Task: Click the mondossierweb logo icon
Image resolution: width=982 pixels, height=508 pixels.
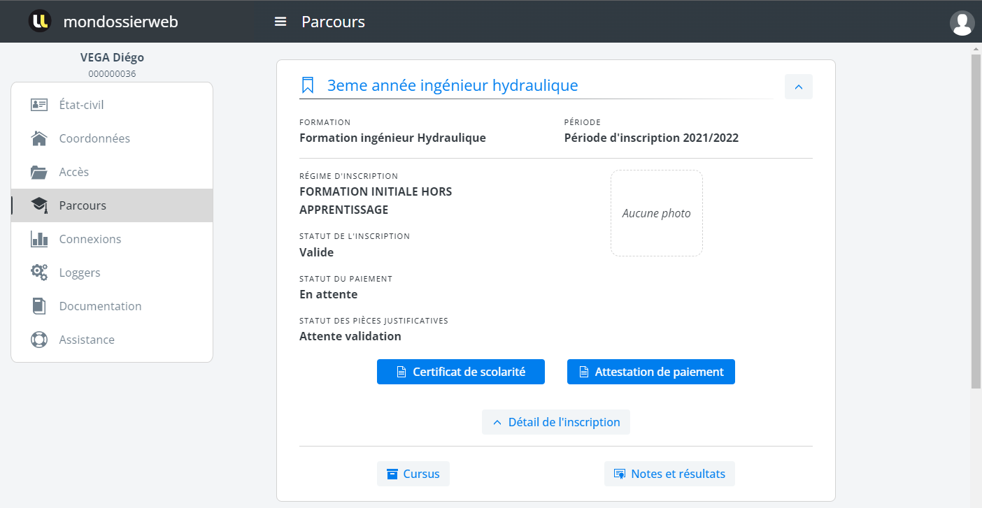Action: [40, 22]
